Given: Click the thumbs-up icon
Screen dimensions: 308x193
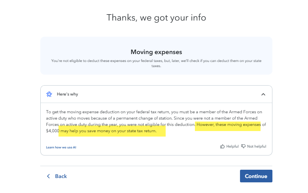Looking at the screenshot, I should pos(223,146).
